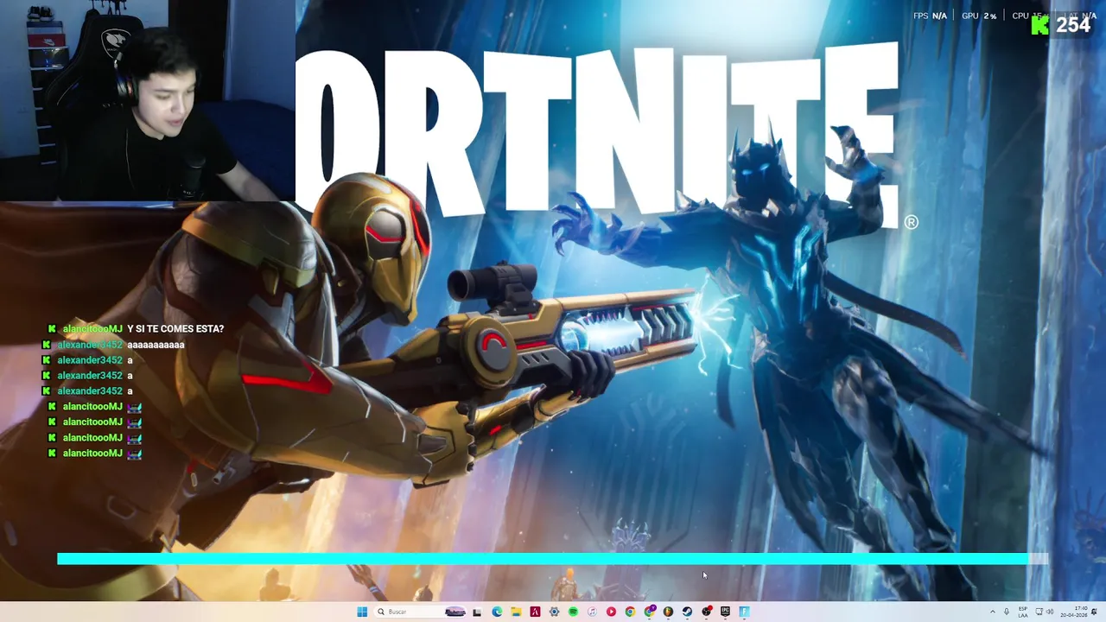Open Task View from the taskbar
This screenshot has height=622, width=1106.
pyautogui.click(x=477, y=612)
